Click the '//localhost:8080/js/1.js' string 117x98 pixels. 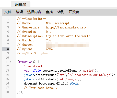90,75
